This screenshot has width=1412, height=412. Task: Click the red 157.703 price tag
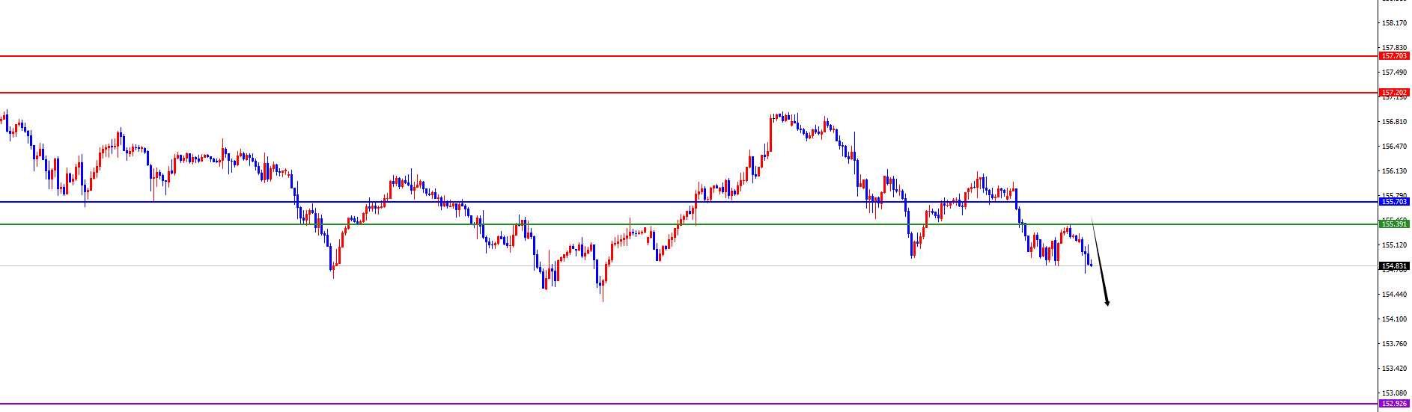(x=1394, y=56)
